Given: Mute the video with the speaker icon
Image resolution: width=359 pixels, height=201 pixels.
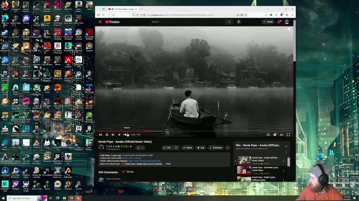Looking at the screenshot, I should pyautogui.click(x=119, y=135).
